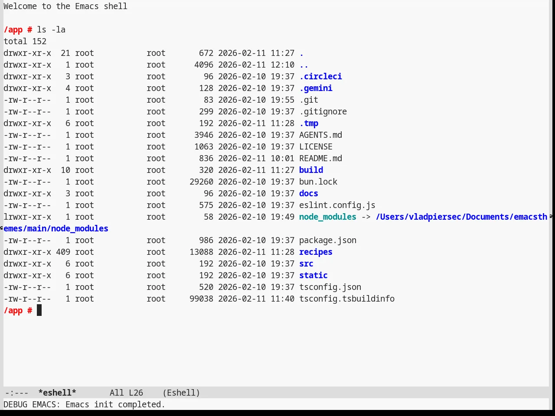Click the 10:01 timestamp for README.md
Viewport: 555px width, 416px height.
pyautogui.click(x=282, y=158)
